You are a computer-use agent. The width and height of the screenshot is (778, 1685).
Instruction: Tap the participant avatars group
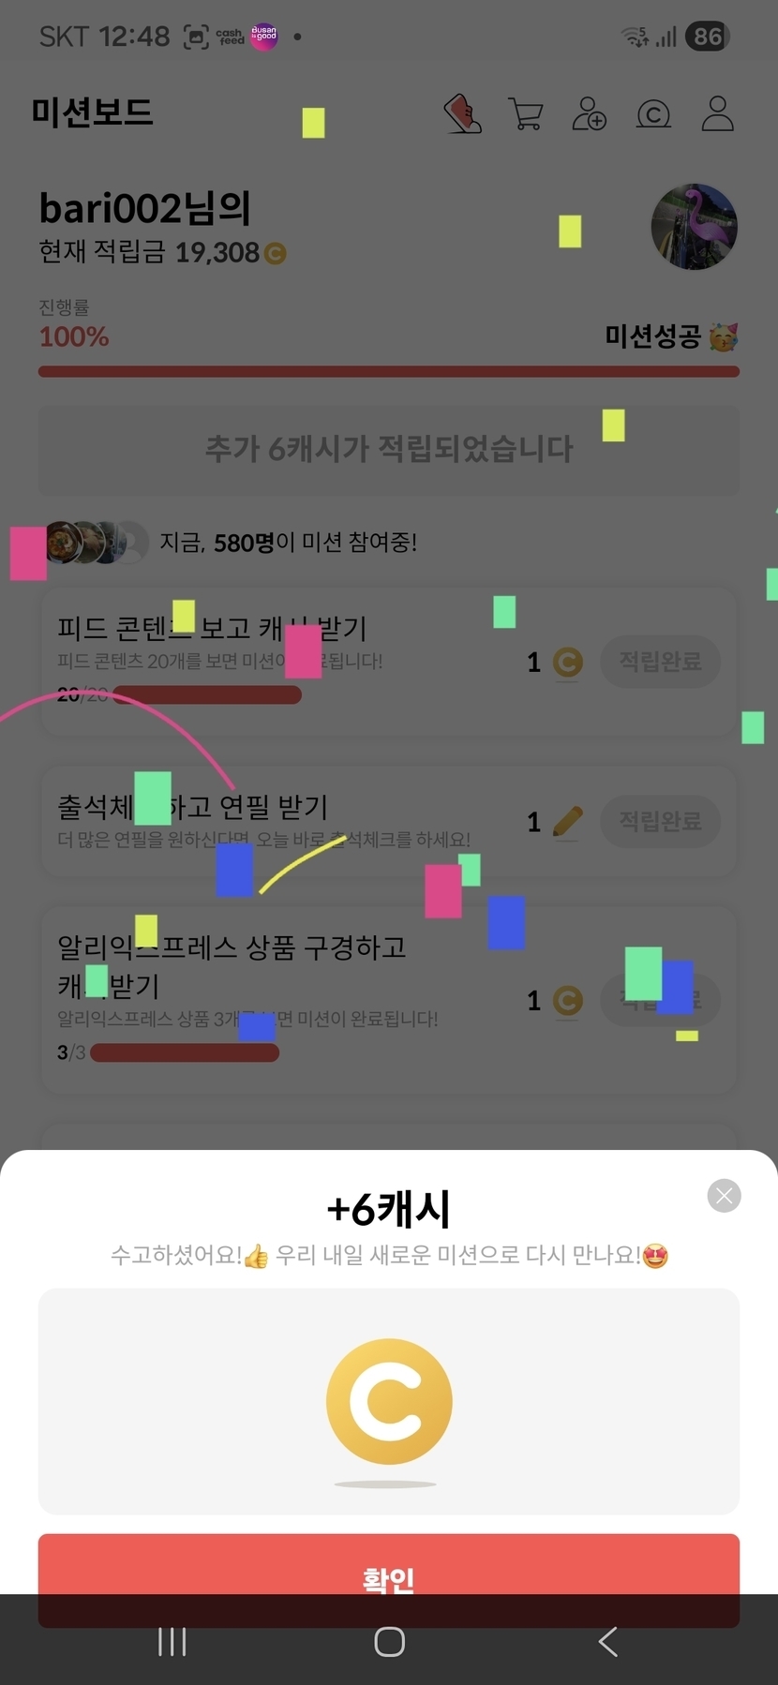click(97, 542)
